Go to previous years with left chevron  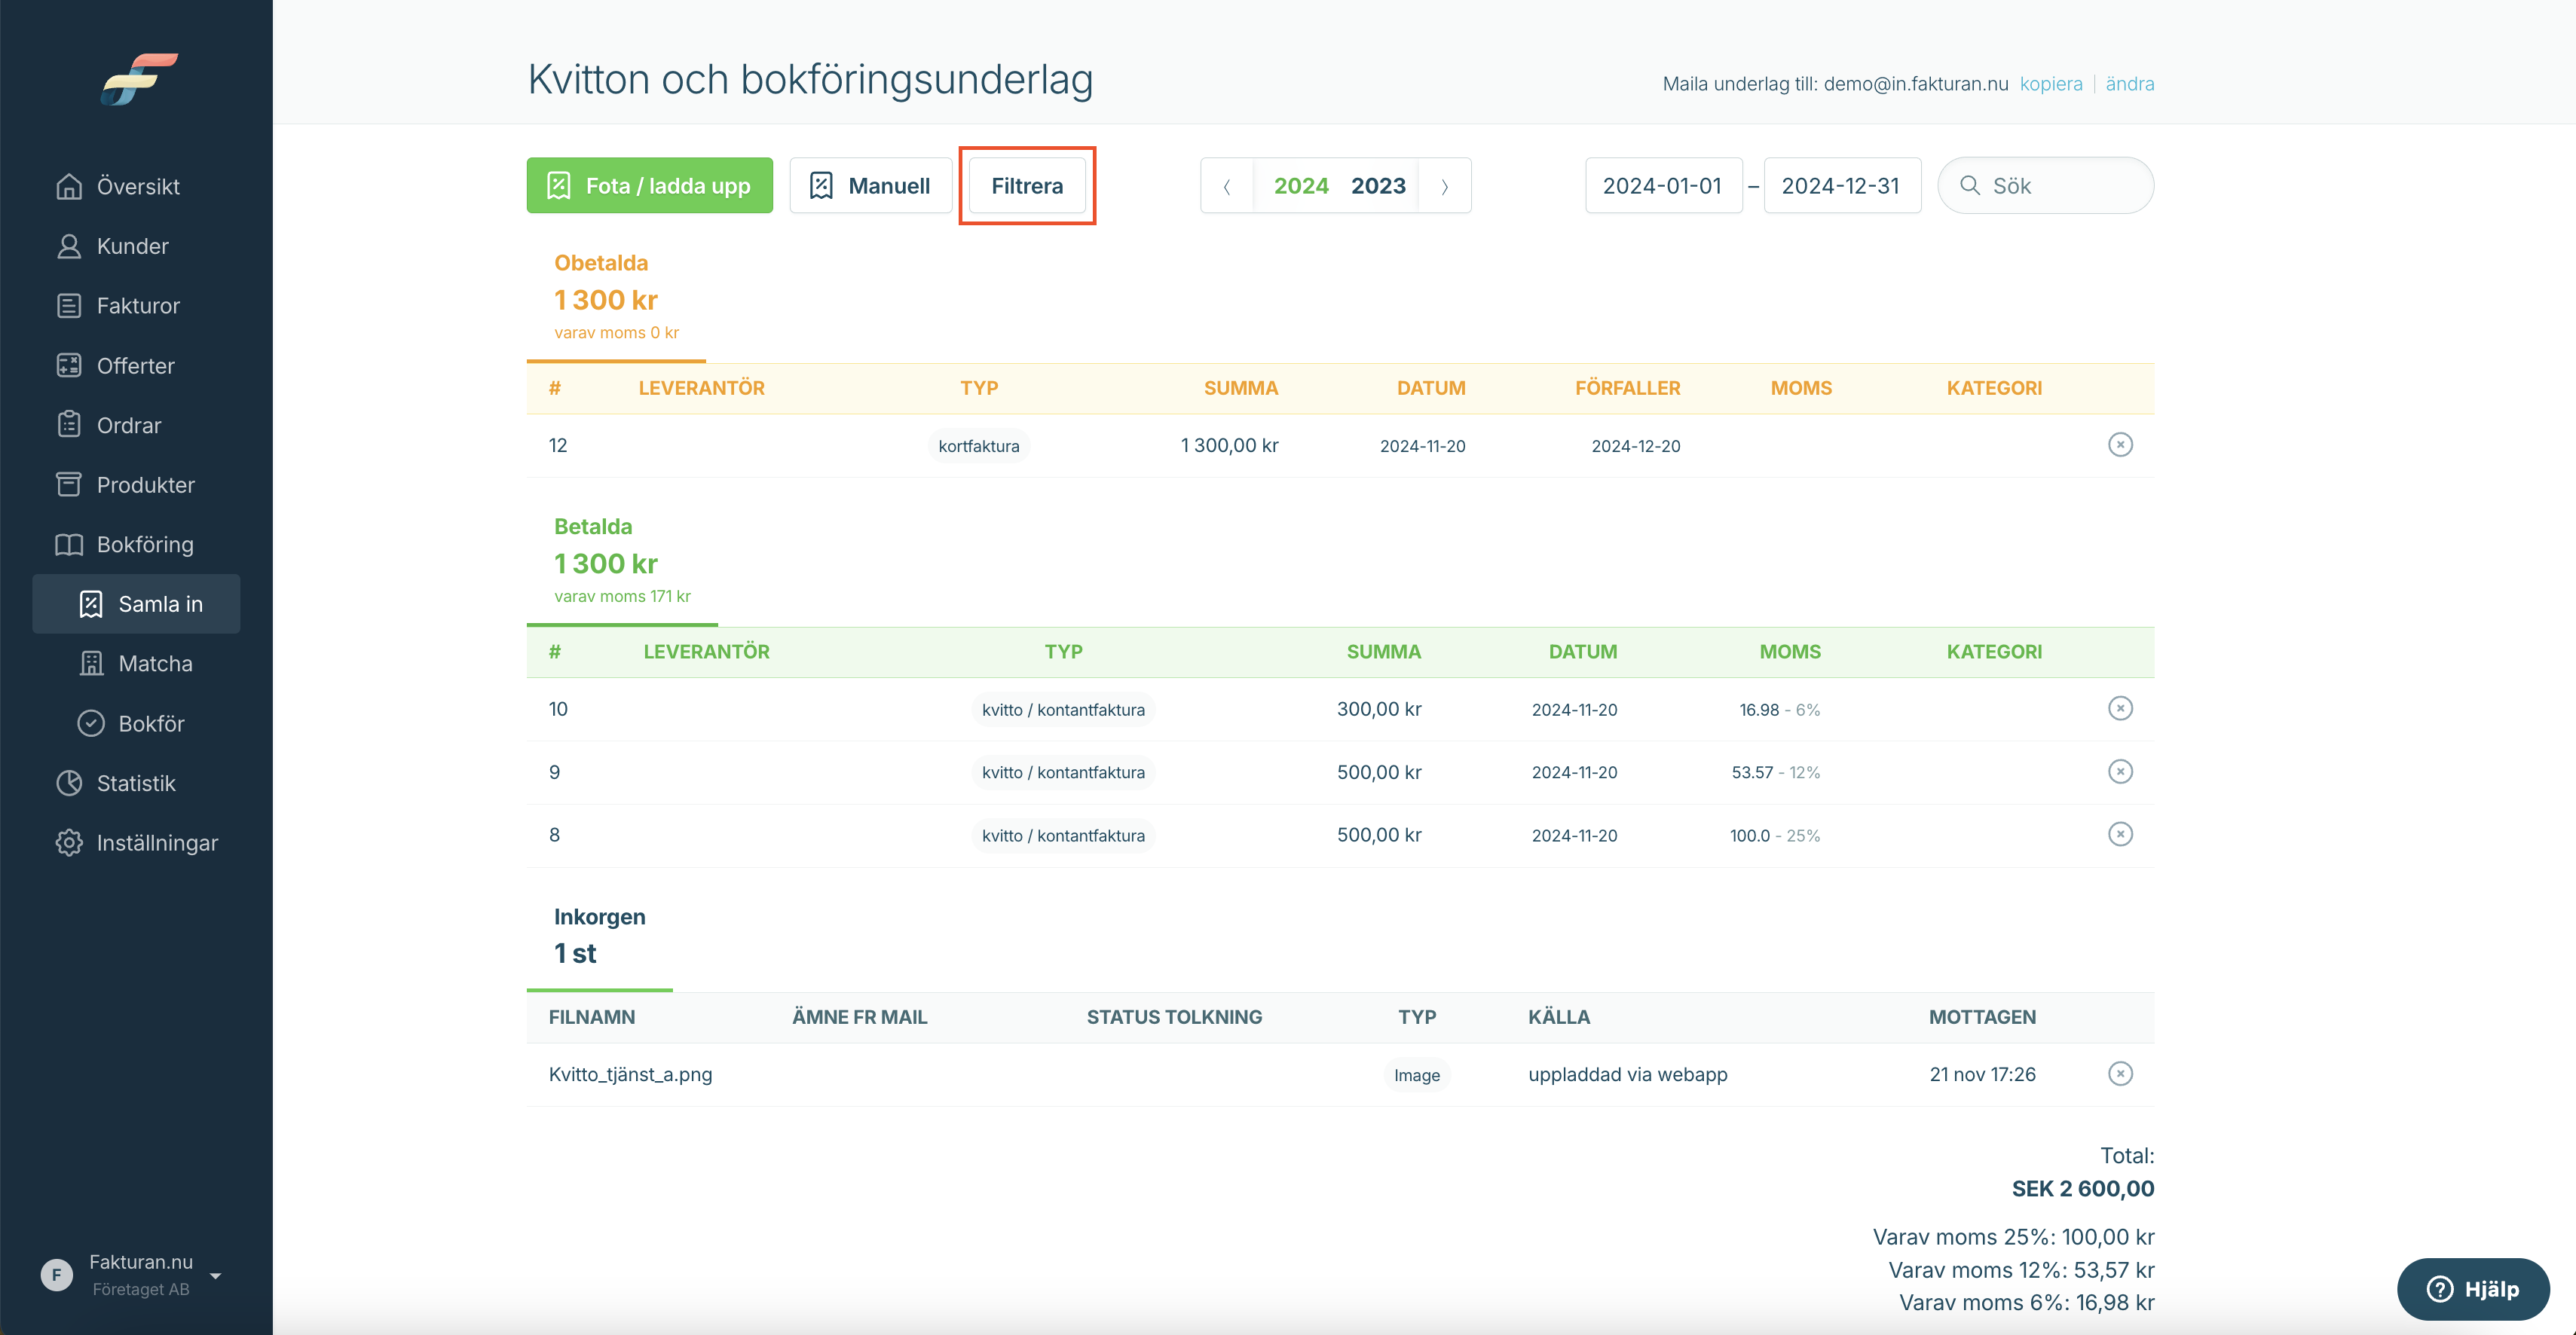tap(1227, 186)
